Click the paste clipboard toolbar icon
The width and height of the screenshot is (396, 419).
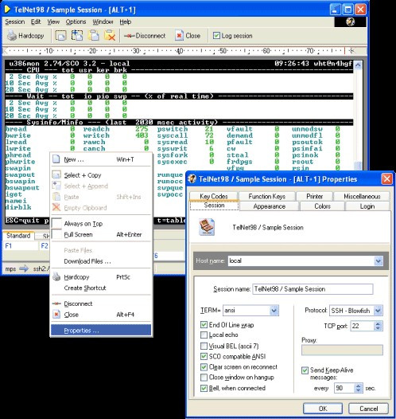[94, 35]
